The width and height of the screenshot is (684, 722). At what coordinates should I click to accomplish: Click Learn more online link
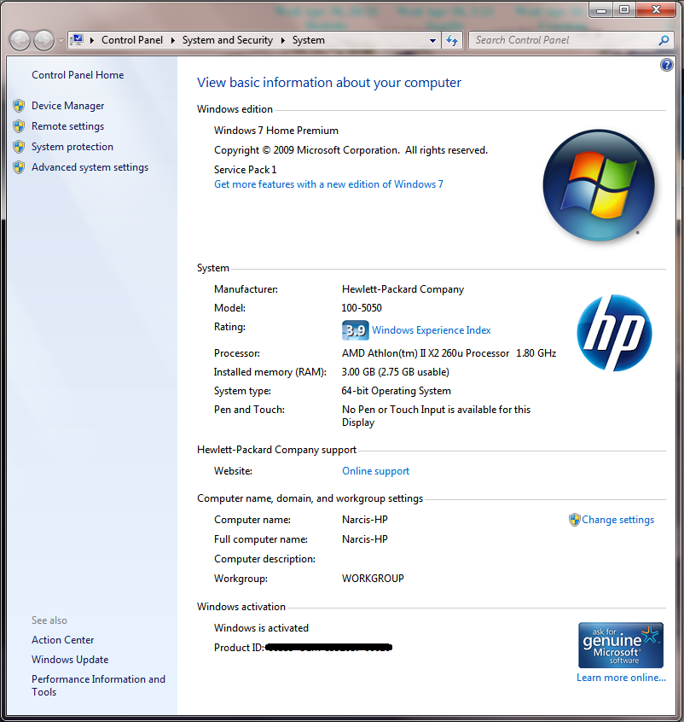point(621,678)
